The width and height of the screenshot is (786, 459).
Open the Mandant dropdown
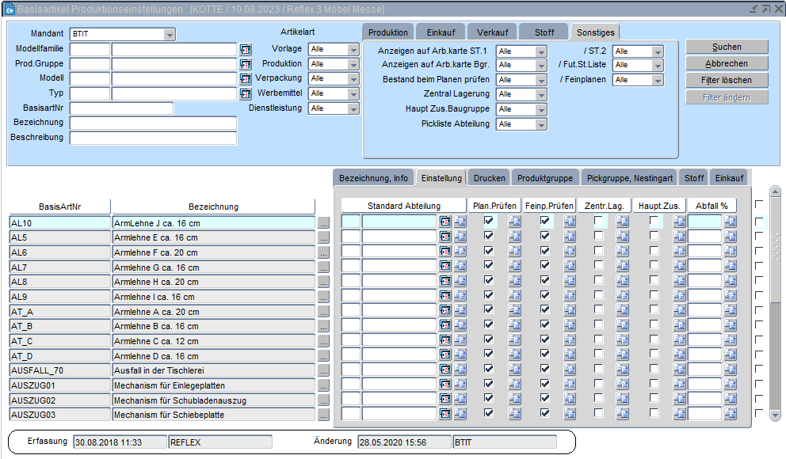click(x=170, y=35)
